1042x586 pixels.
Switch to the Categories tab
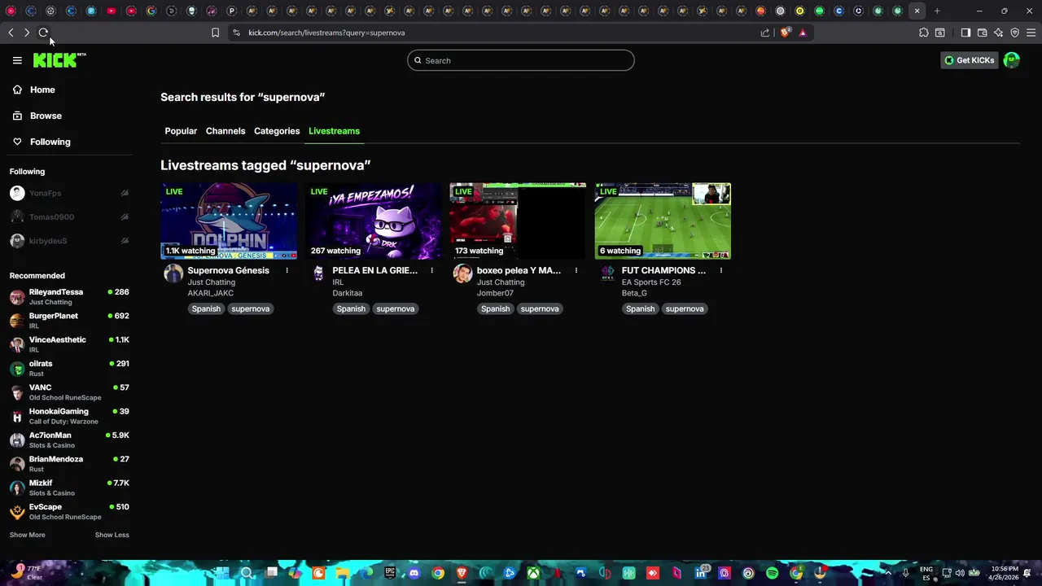(277, 131)
